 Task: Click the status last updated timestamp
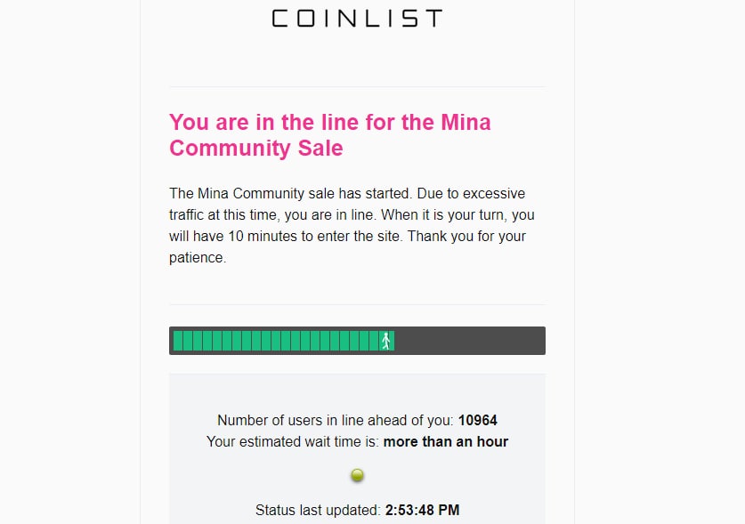click(422, 511)
